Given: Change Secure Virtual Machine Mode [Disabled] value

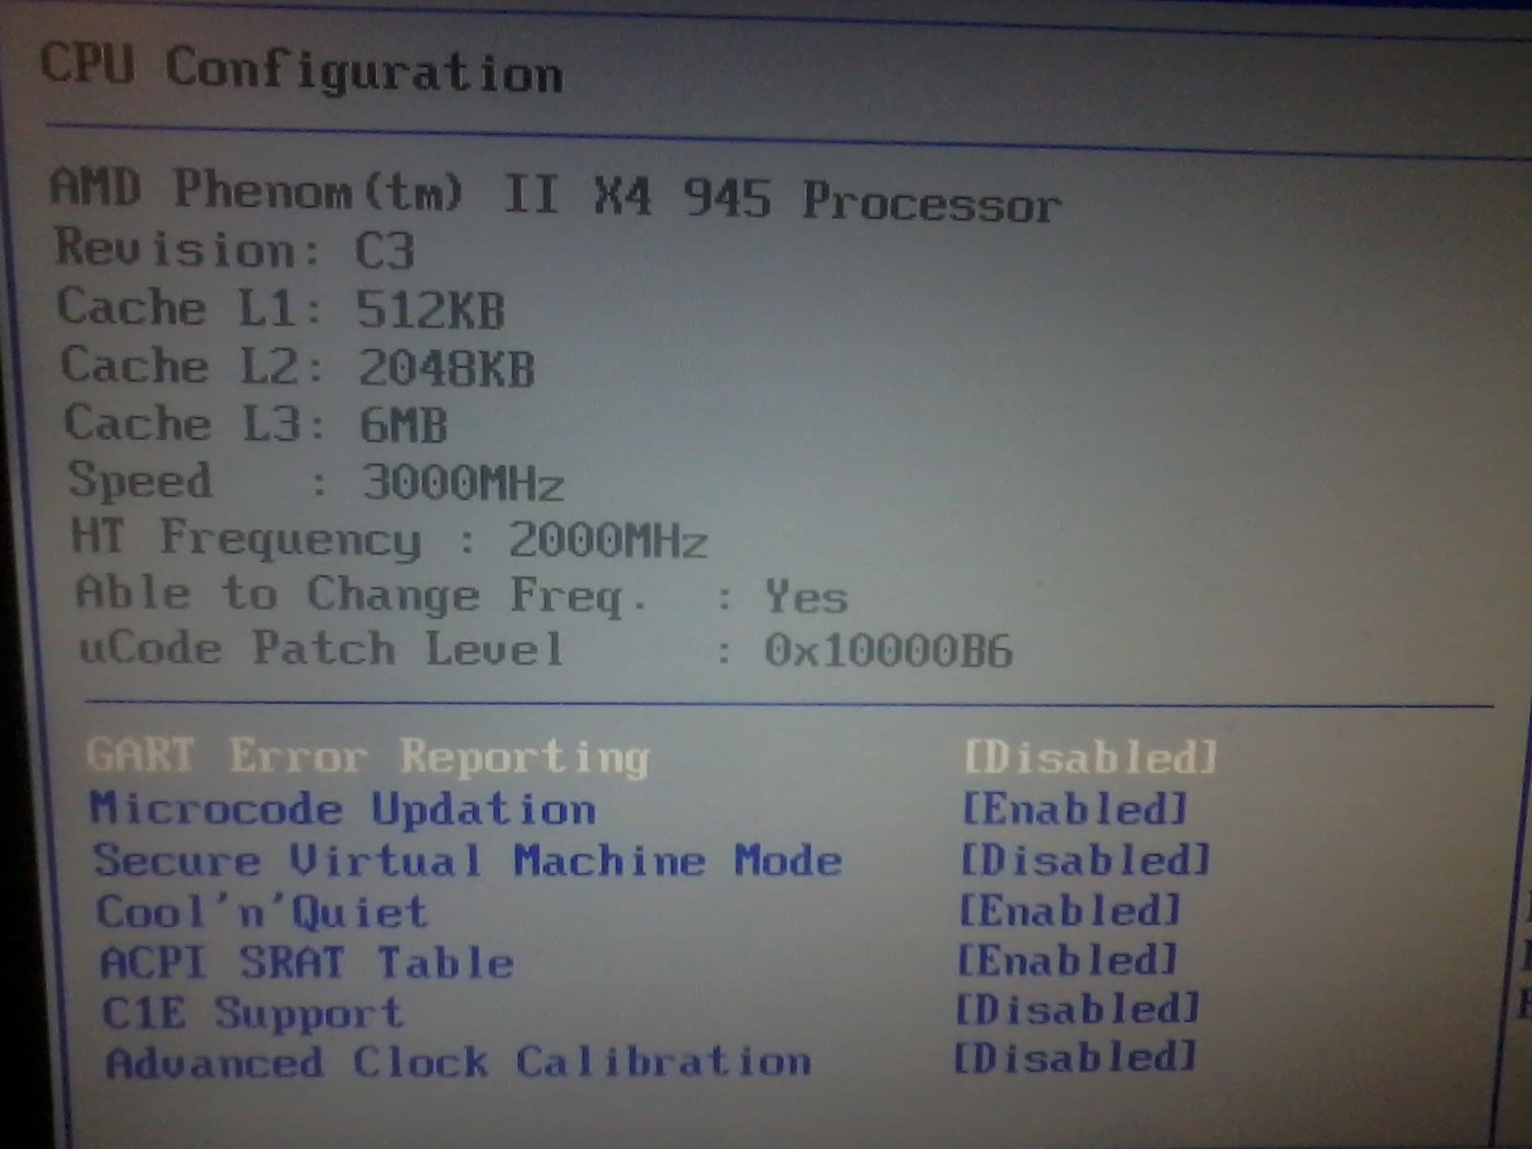Looking at the screenshot, I should point(1085,859).
